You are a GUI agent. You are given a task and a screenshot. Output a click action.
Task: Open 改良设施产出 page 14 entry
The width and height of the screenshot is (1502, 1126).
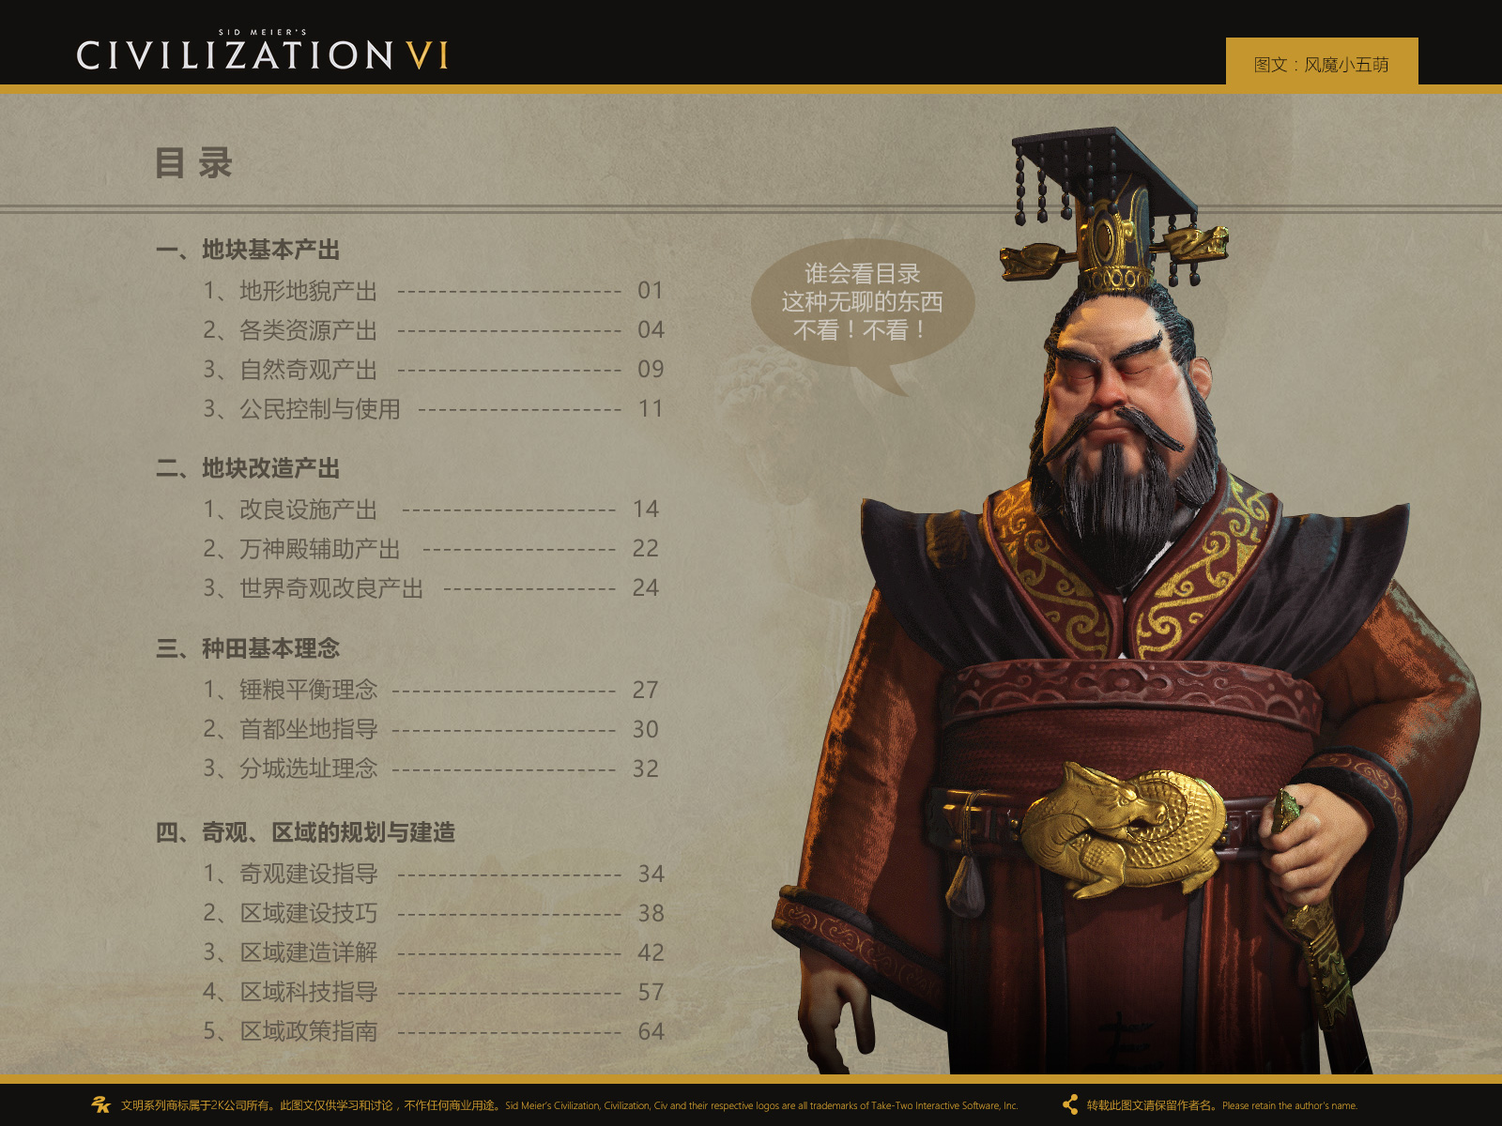(431, 510)
